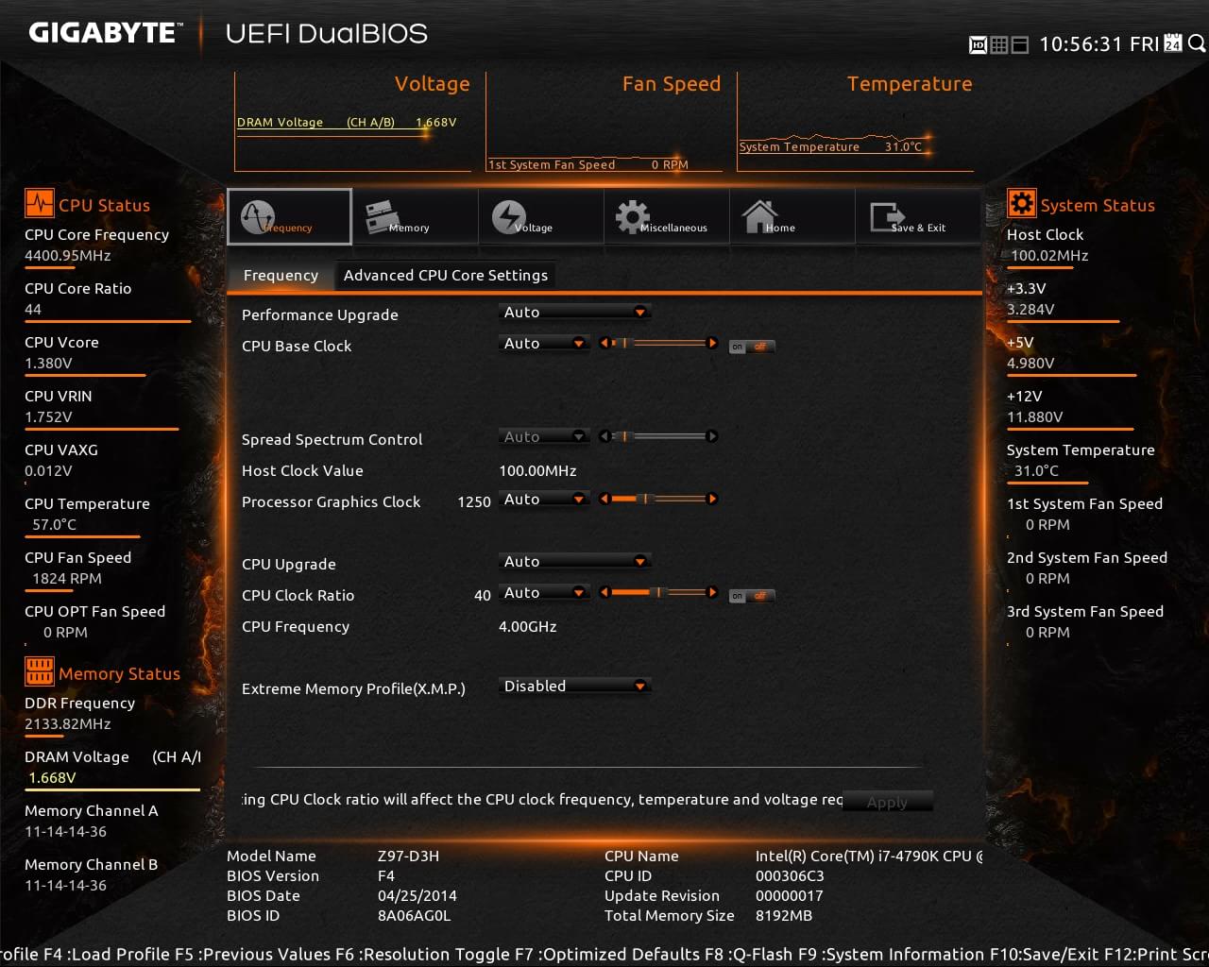The height and width of the screenshot is (967, 1209).
Task: Increase CPU Base Clock with right arrow
Action: (712, 344)
